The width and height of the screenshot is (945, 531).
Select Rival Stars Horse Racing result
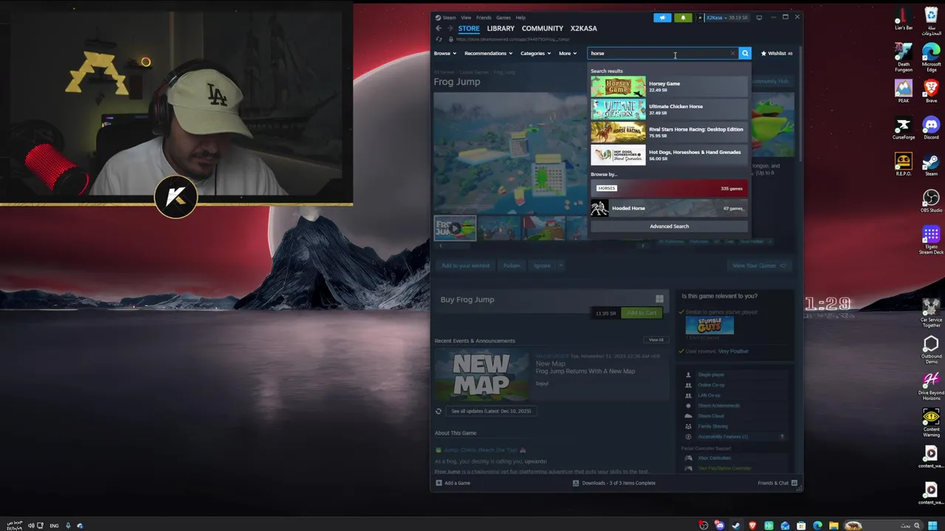coord(669,132)
